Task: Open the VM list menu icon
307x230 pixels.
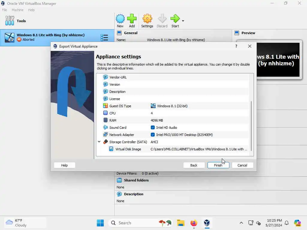Action: coord(104,37)
